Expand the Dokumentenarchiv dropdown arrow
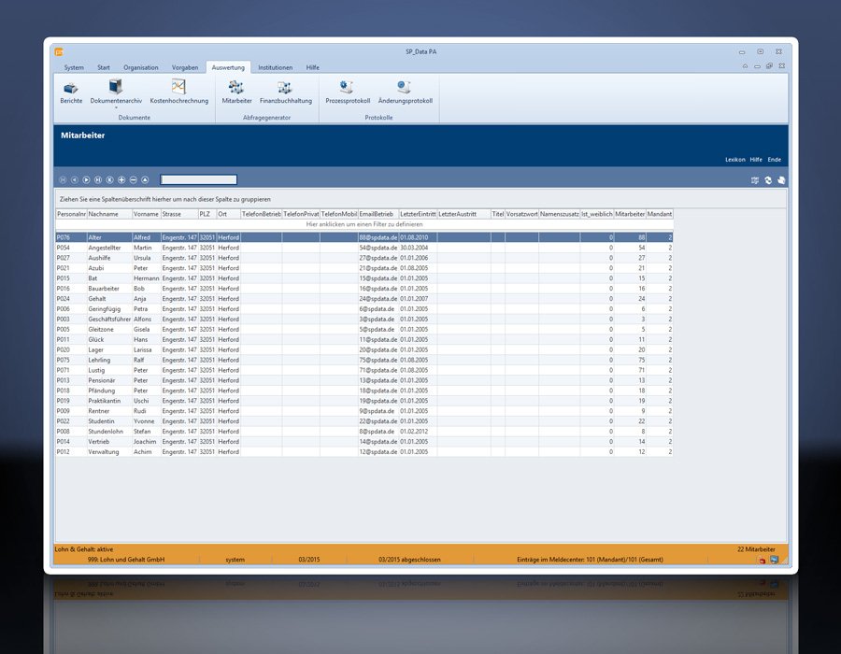The height and width of the screenshot is (654, 841). [116, 107]
